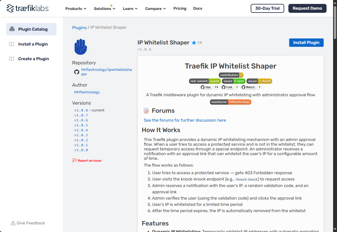This screenshot has height=232, width=337.
Task: Expand the Compare dropdown menu
Action: (x=156, y=9)
